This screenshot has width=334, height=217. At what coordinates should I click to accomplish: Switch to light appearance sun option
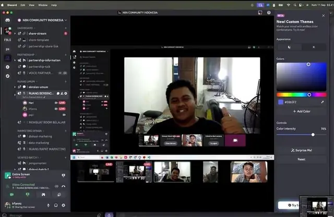coord(314,47)
